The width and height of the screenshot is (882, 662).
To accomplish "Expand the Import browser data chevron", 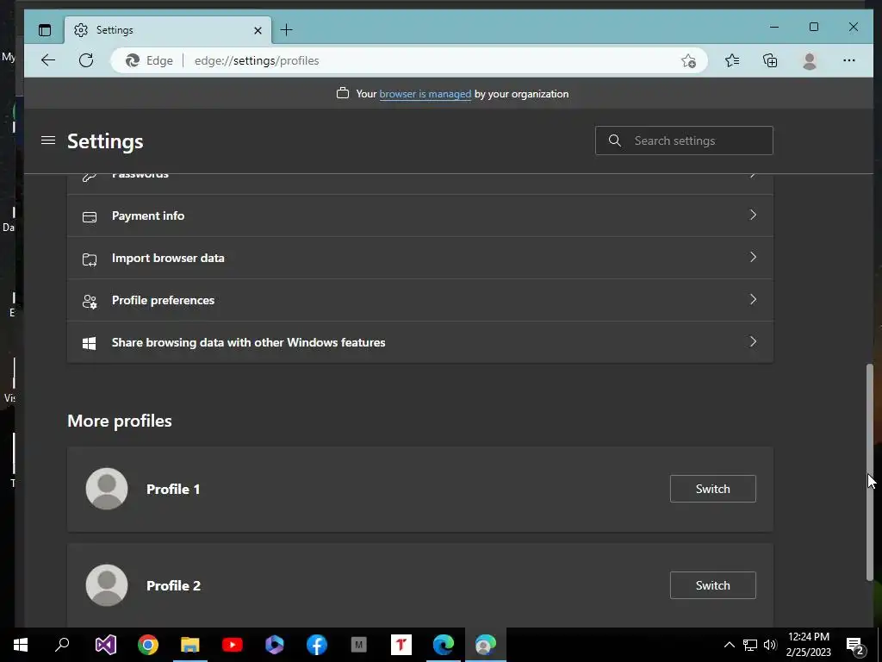I will tap(753, 257).
